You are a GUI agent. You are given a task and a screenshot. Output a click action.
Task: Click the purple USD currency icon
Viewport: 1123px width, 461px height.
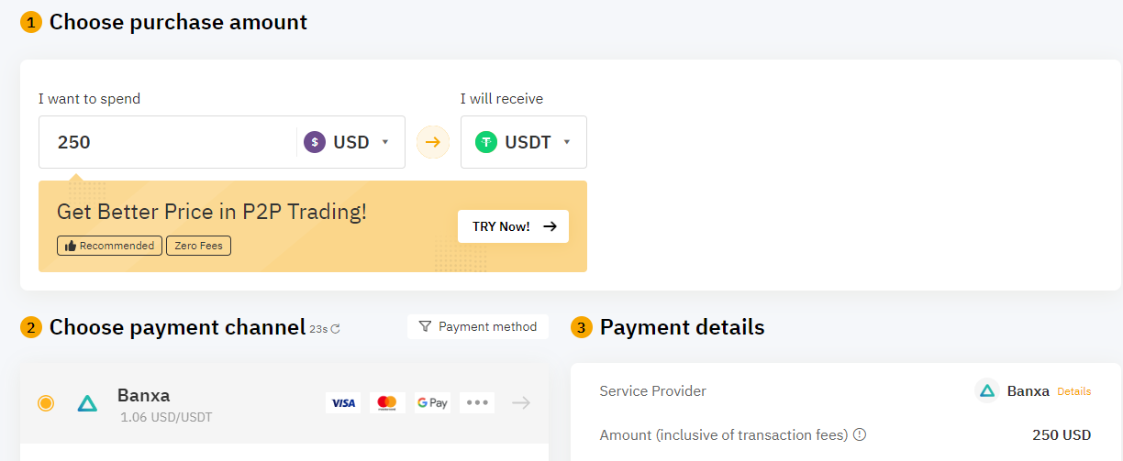pyautogui.click(x=315, y=142)
